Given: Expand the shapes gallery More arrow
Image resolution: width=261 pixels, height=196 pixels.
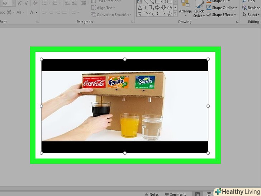Looking at the screenshot, I should pyautogui.click(x=175, y=14).
